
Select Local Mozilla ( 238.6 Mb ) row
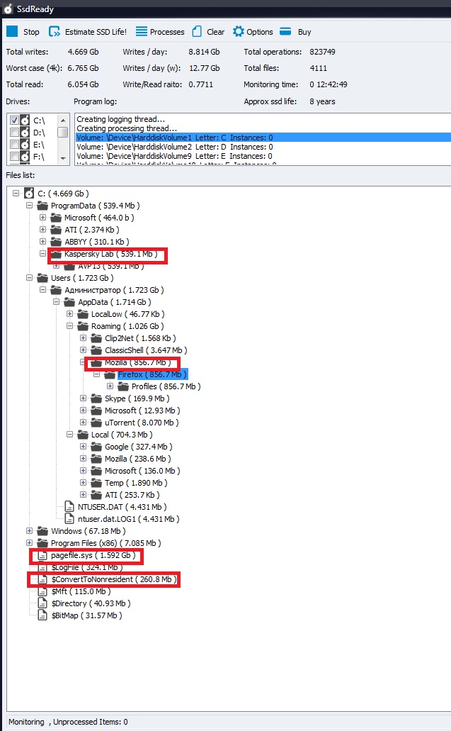coord(138,459)
